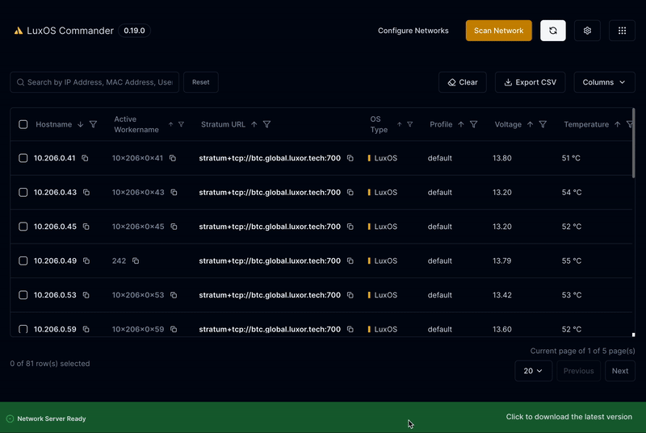The image size is (646, 433).
Task: Go to the Next page
Action: pos(619,371)
